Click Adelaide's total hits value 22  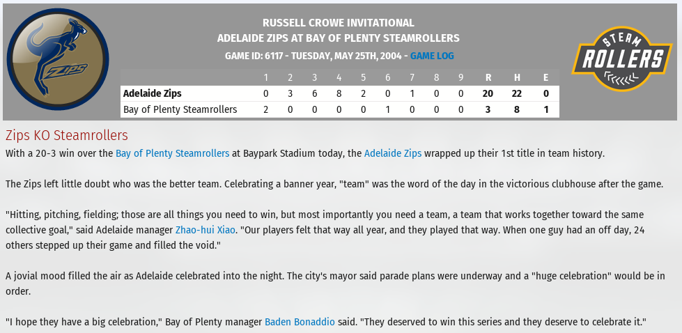coord(517,93)
